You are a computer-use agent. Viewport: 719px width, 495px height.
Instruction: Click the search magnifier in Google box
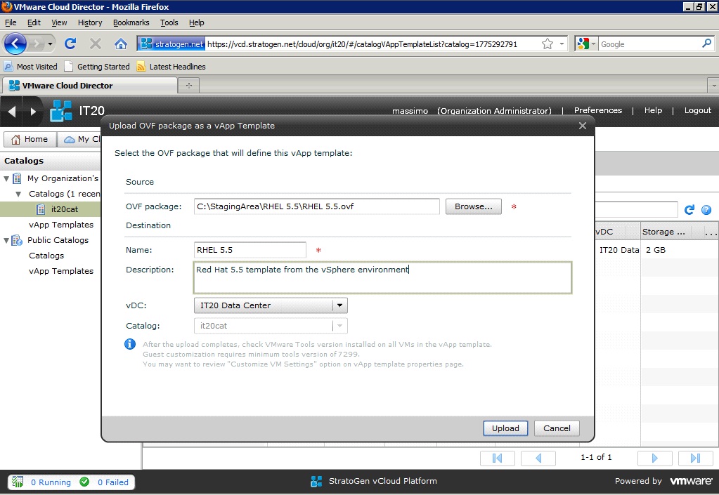point(706,44)
